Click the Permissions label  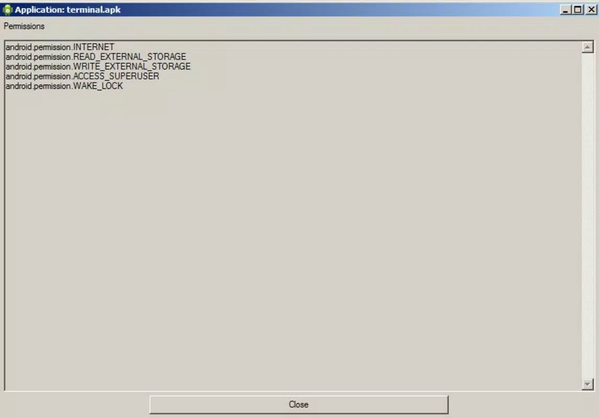pyautogui.click(x=24, y=26)
